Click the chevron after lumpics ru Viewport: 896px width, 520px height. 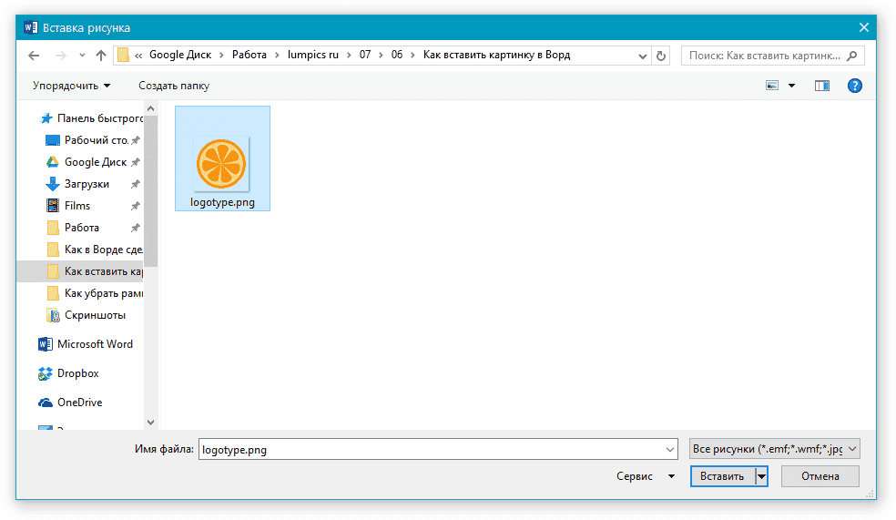coord(349,56)
